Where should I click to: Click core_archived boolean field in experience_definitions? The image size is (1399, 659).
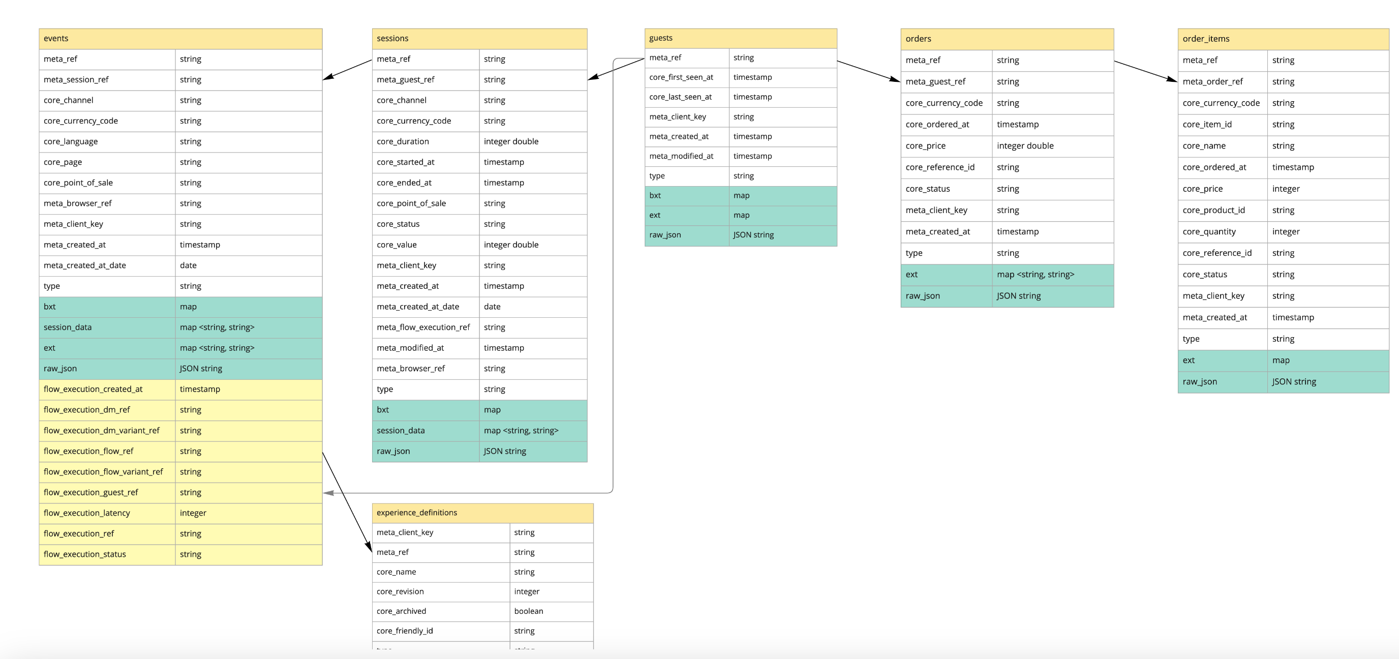pyautogui.click(x=401, y=611)
